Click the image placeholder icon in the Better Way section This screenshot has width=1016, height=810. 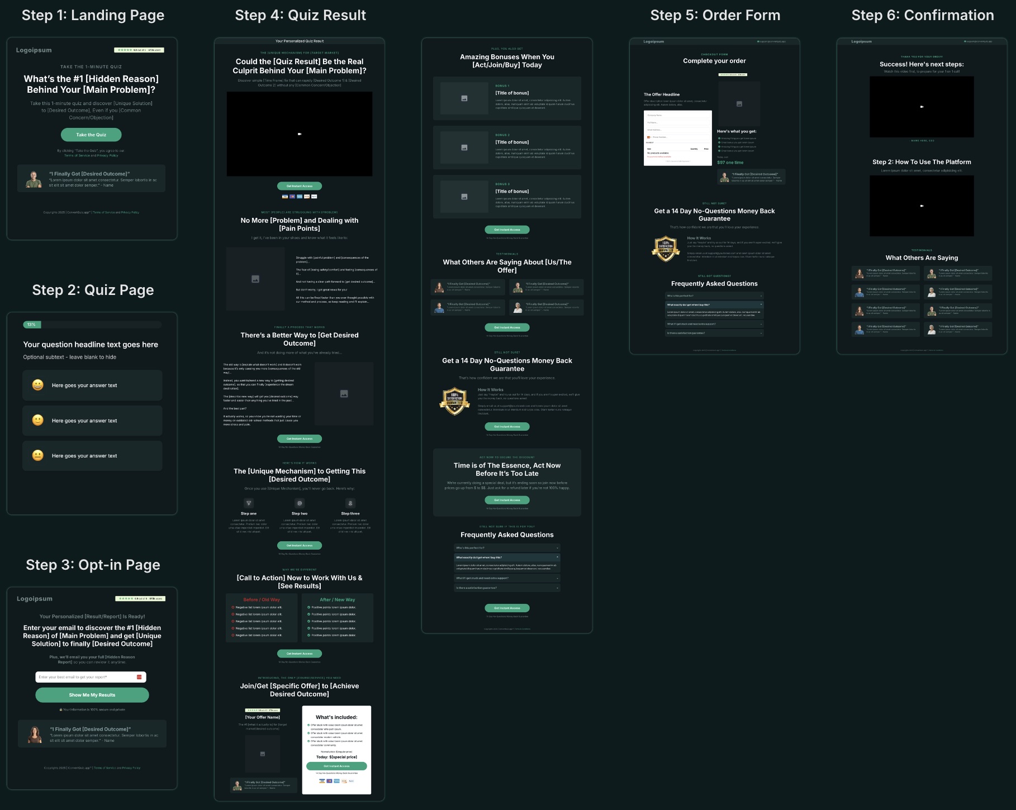[x=344, y=394]
